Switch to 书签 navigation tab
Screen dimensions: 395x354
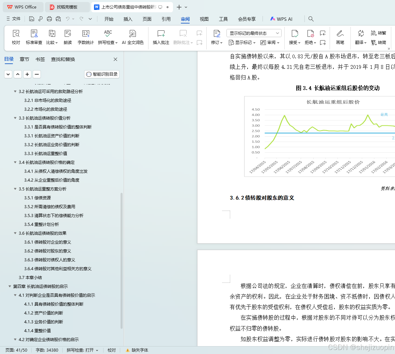click(40, 59)
